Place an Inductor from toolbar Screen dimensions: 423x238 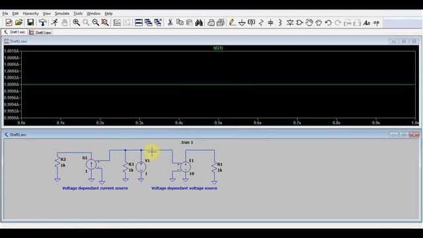280,22
